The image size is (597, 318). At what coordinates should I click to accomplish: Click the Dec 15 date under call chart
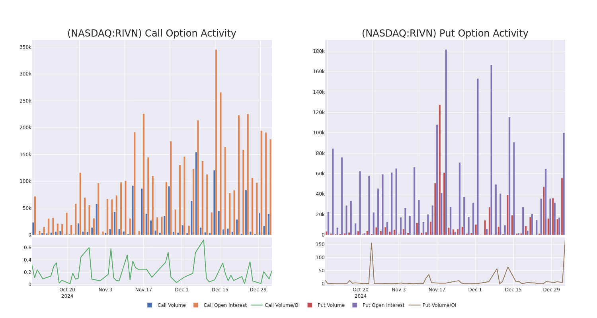coord(220,290)
